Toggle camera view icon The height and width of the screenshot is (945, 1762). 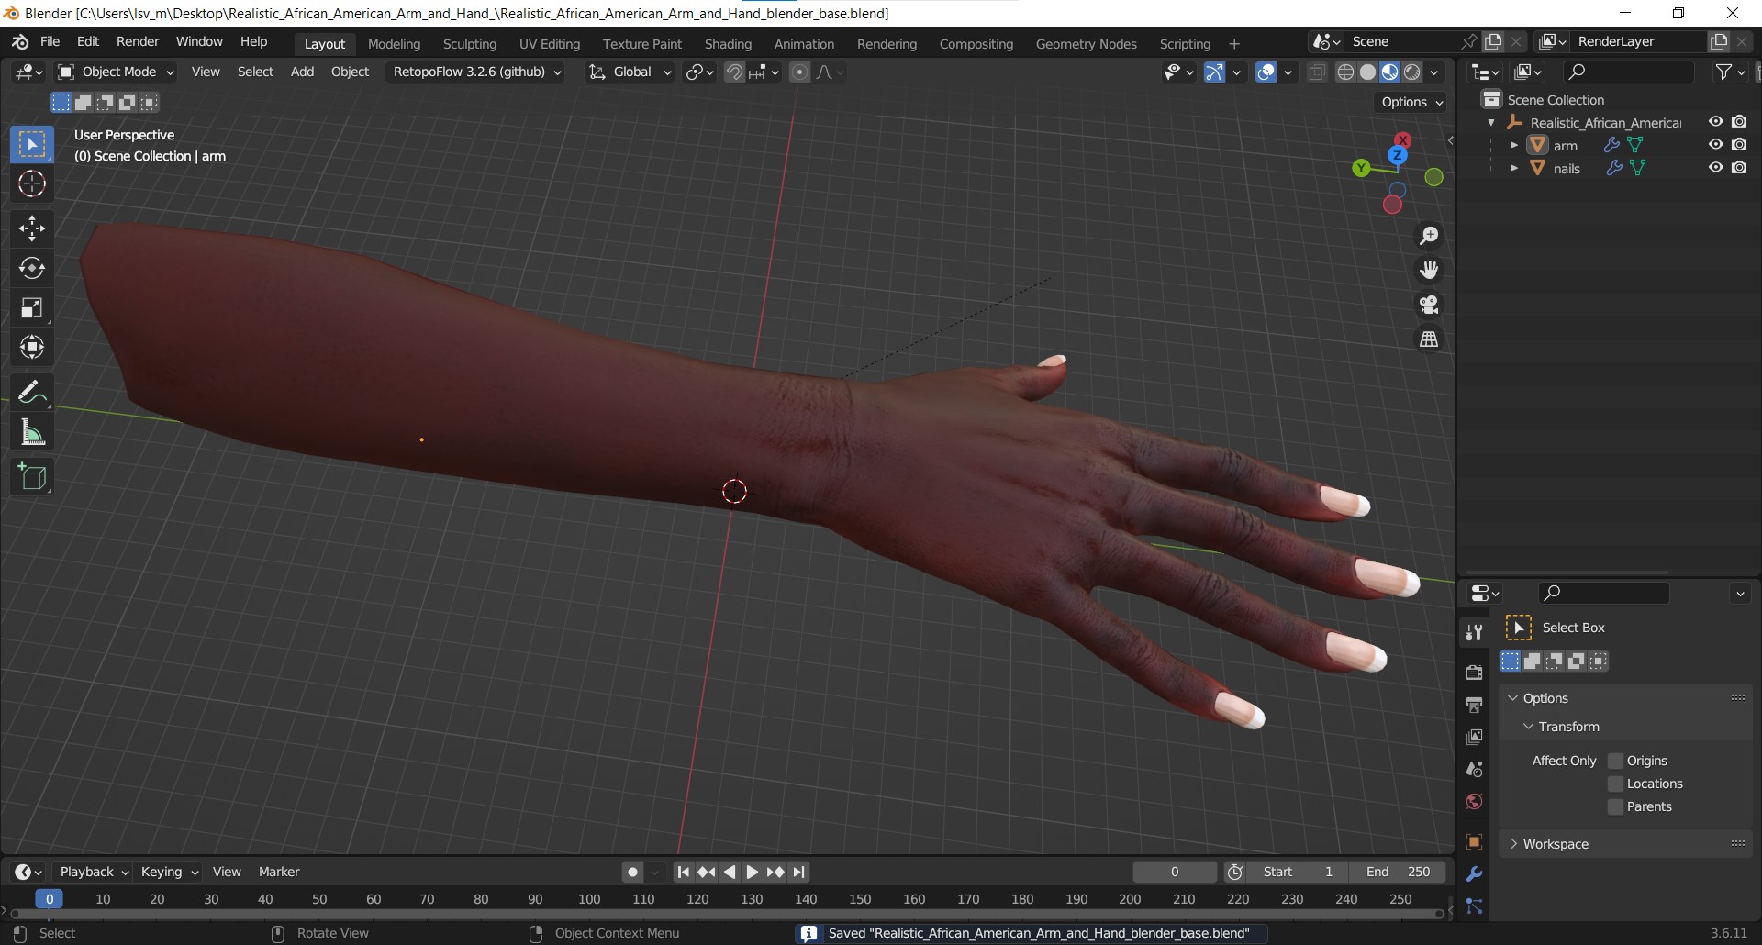point(1429,305)
